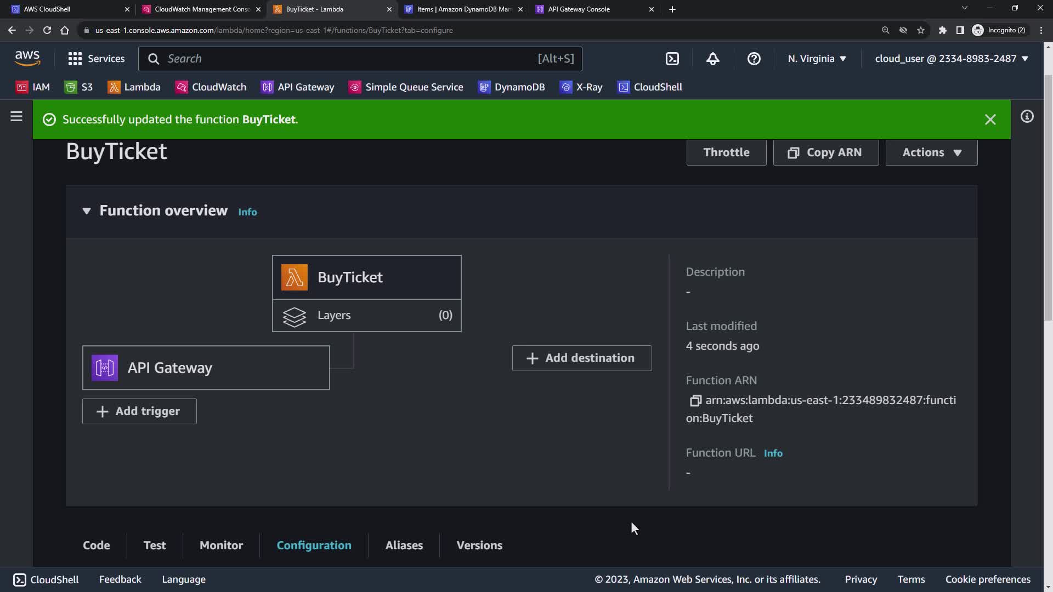This screenshot has height=592, width=1053.
Task: Open the help question mark menu
Action: click(x=754, y=59)
